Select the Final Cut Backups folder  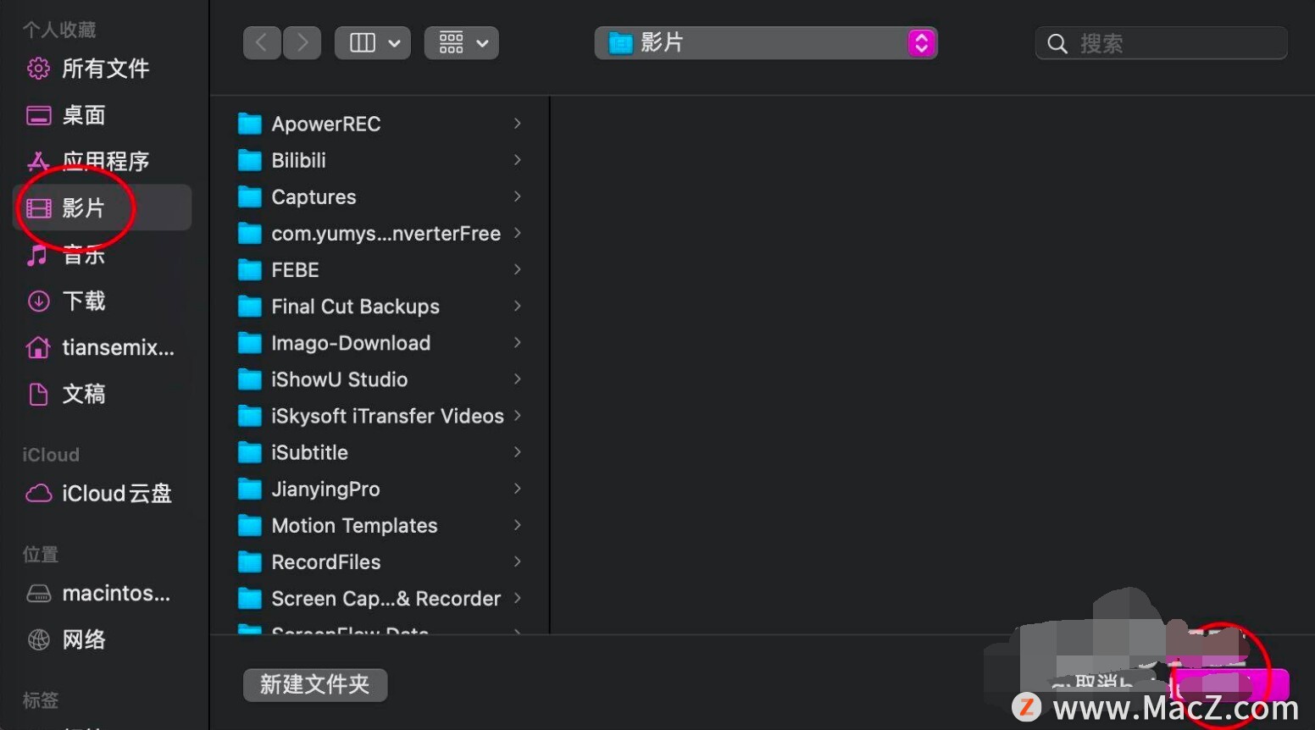(380, 307)
